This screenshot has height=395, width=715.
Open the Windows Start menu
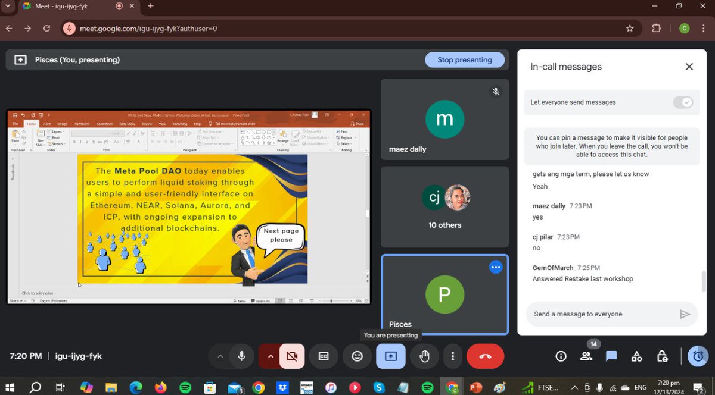11,388
